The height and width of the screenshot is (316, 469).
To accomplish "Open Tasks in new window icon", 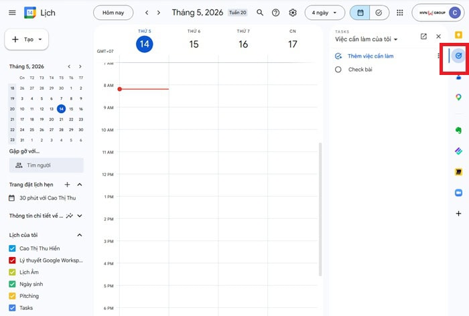I will coord(423,36).
